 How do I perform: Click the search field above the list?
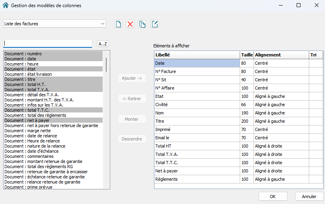47,44
